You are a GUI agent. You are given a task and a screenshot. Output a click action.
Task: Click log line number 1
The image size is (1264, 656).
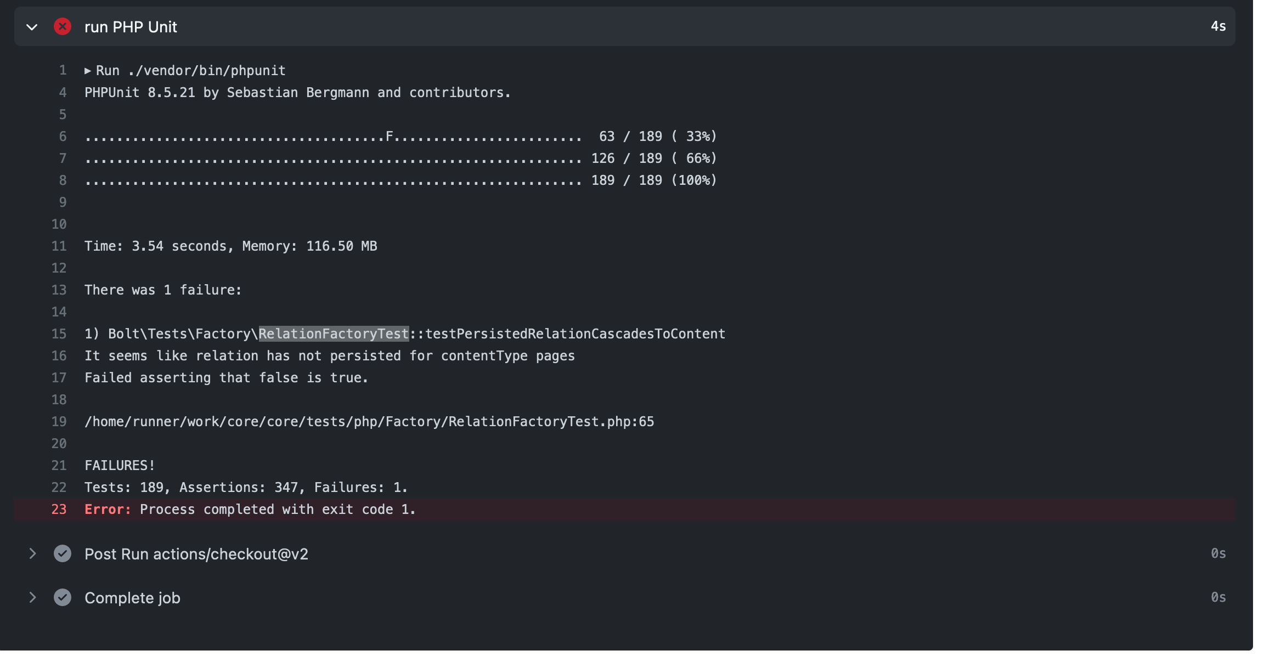pyautogui.click(x=63, y=70)
